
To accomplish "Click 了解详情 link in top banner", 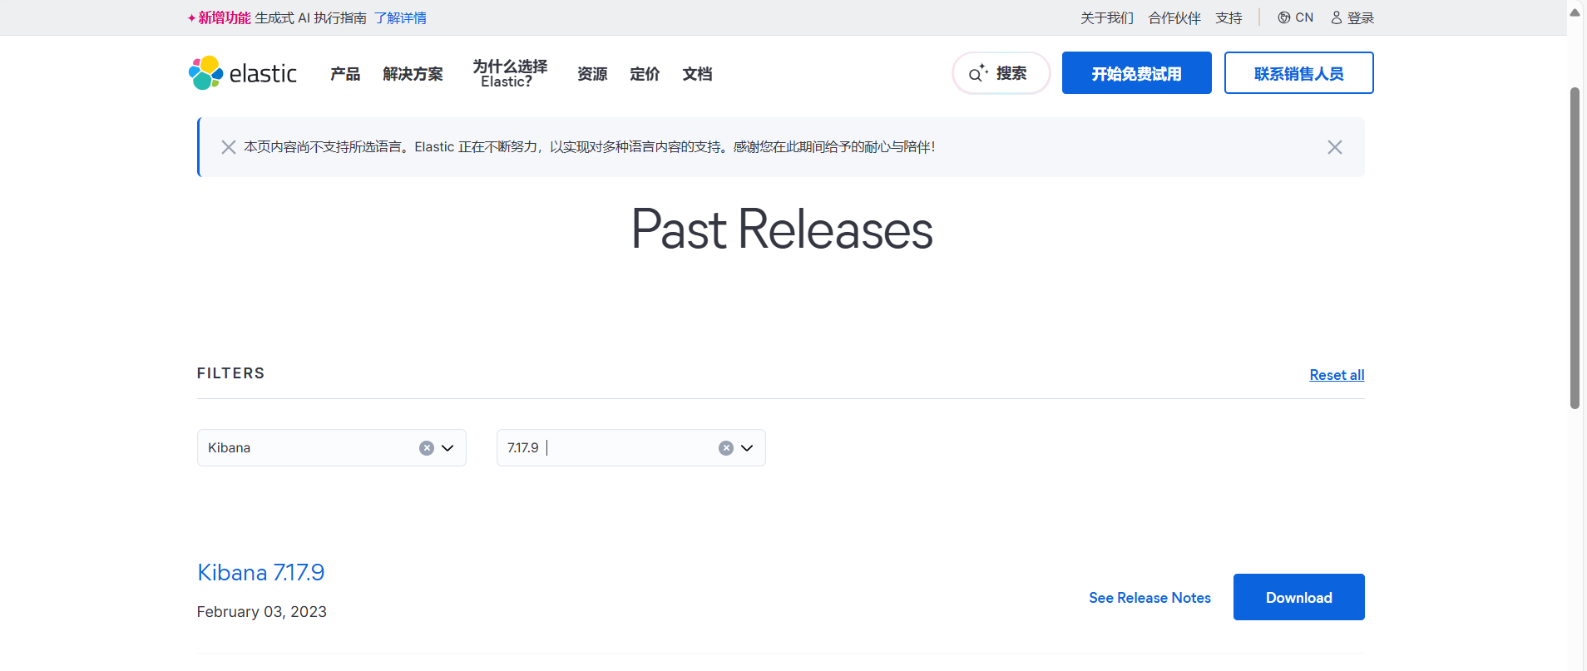I will (400, 17).
